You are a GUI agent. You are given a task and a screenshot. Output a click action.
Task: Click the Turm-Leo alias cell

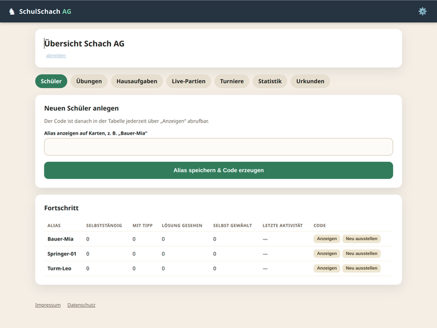pyautogui.click(x=59, y=269)
